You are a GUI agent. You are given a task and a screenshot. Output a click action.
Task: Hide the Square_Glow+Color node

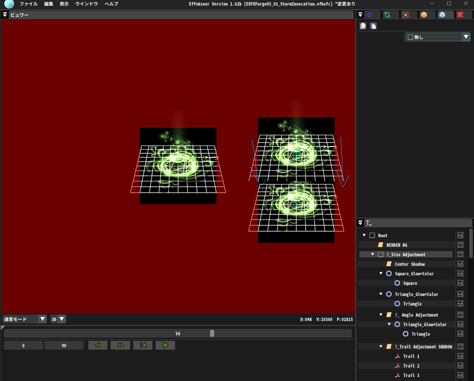460,274
